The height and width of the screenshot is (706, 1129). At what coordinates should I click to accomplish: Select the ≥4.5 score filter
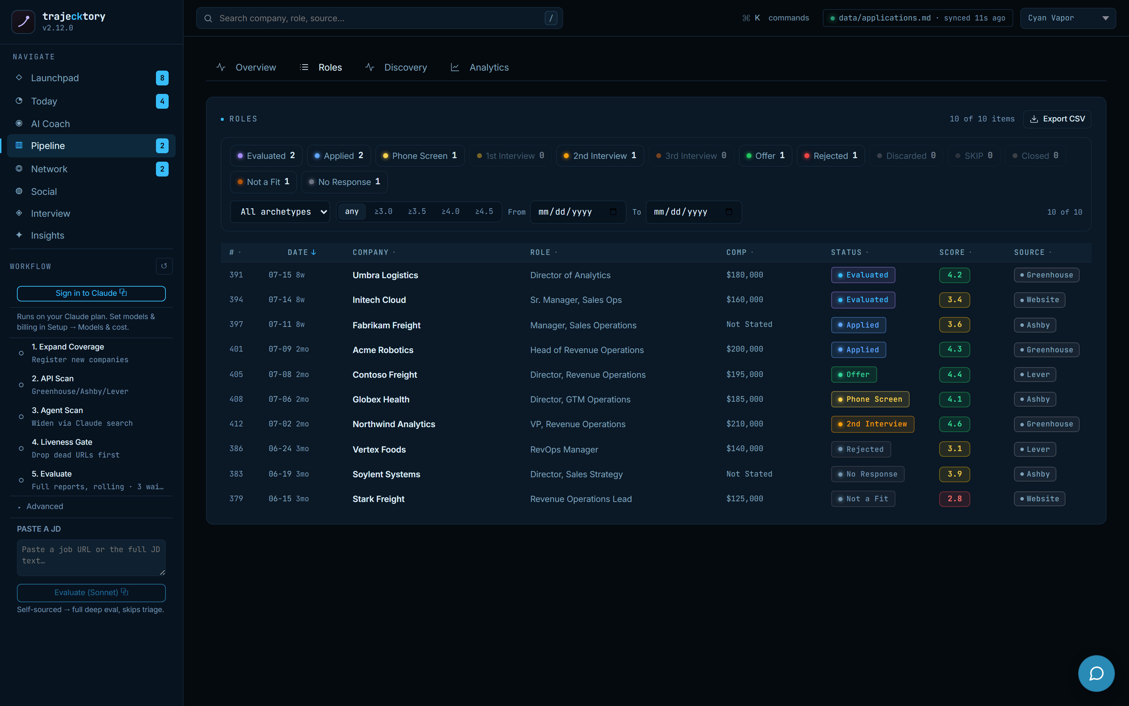(x=484, y=212)
